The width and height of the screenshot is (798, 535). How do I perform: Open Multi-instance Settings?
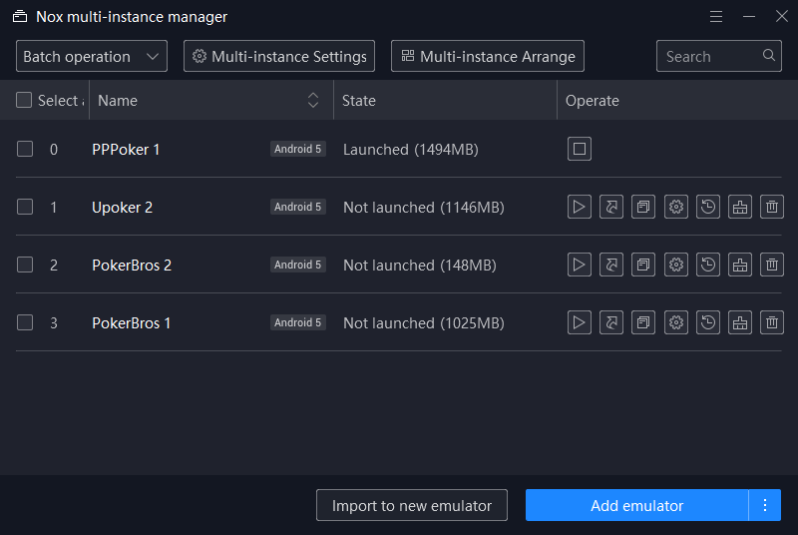click(x=279, y=57)
